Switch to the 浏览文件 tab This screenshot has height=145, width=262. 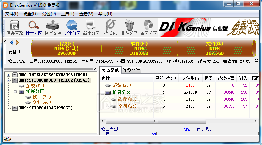click(131, 70)
